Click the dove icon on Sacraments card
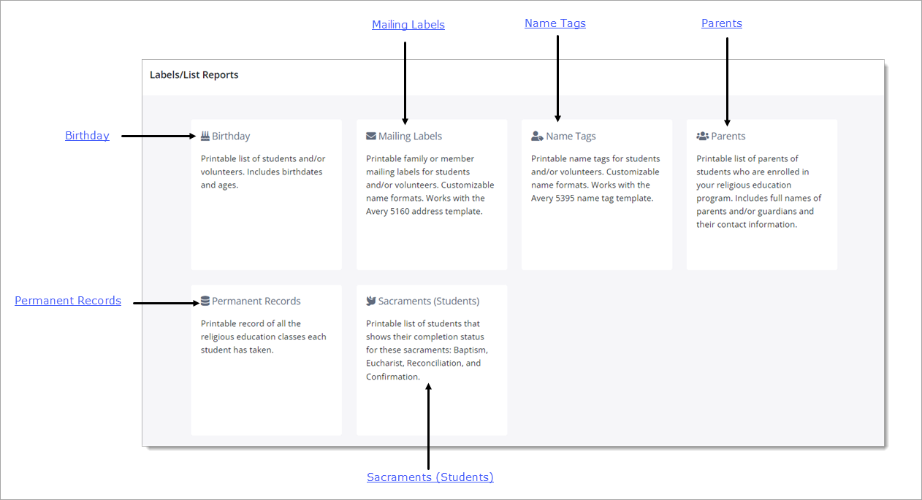The width and height of the screenshot is (922, 500). click(x=370, y=300)
